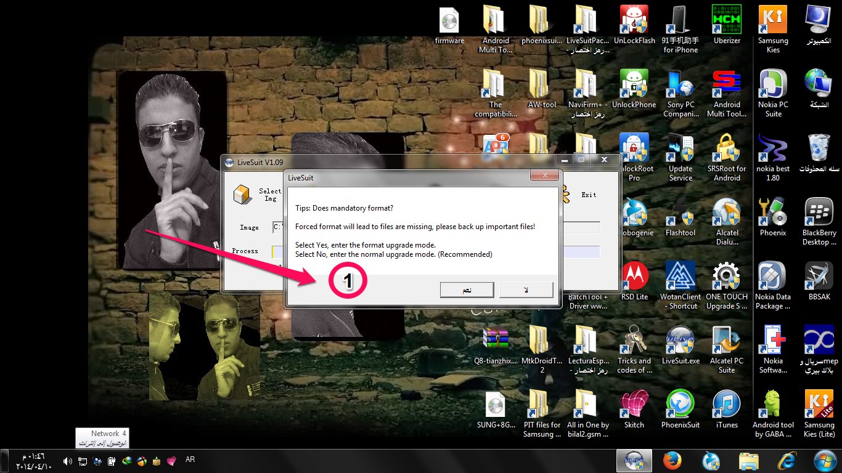The image size is (842, 473).
Task: Click the لا (No) button in dialog
Action: coord(526,289)
